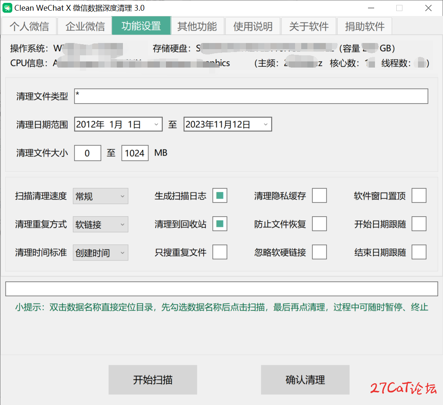Screen dimensions: 443x405
Task: Click the minimum file size field
Action: [x=88, y=153]
